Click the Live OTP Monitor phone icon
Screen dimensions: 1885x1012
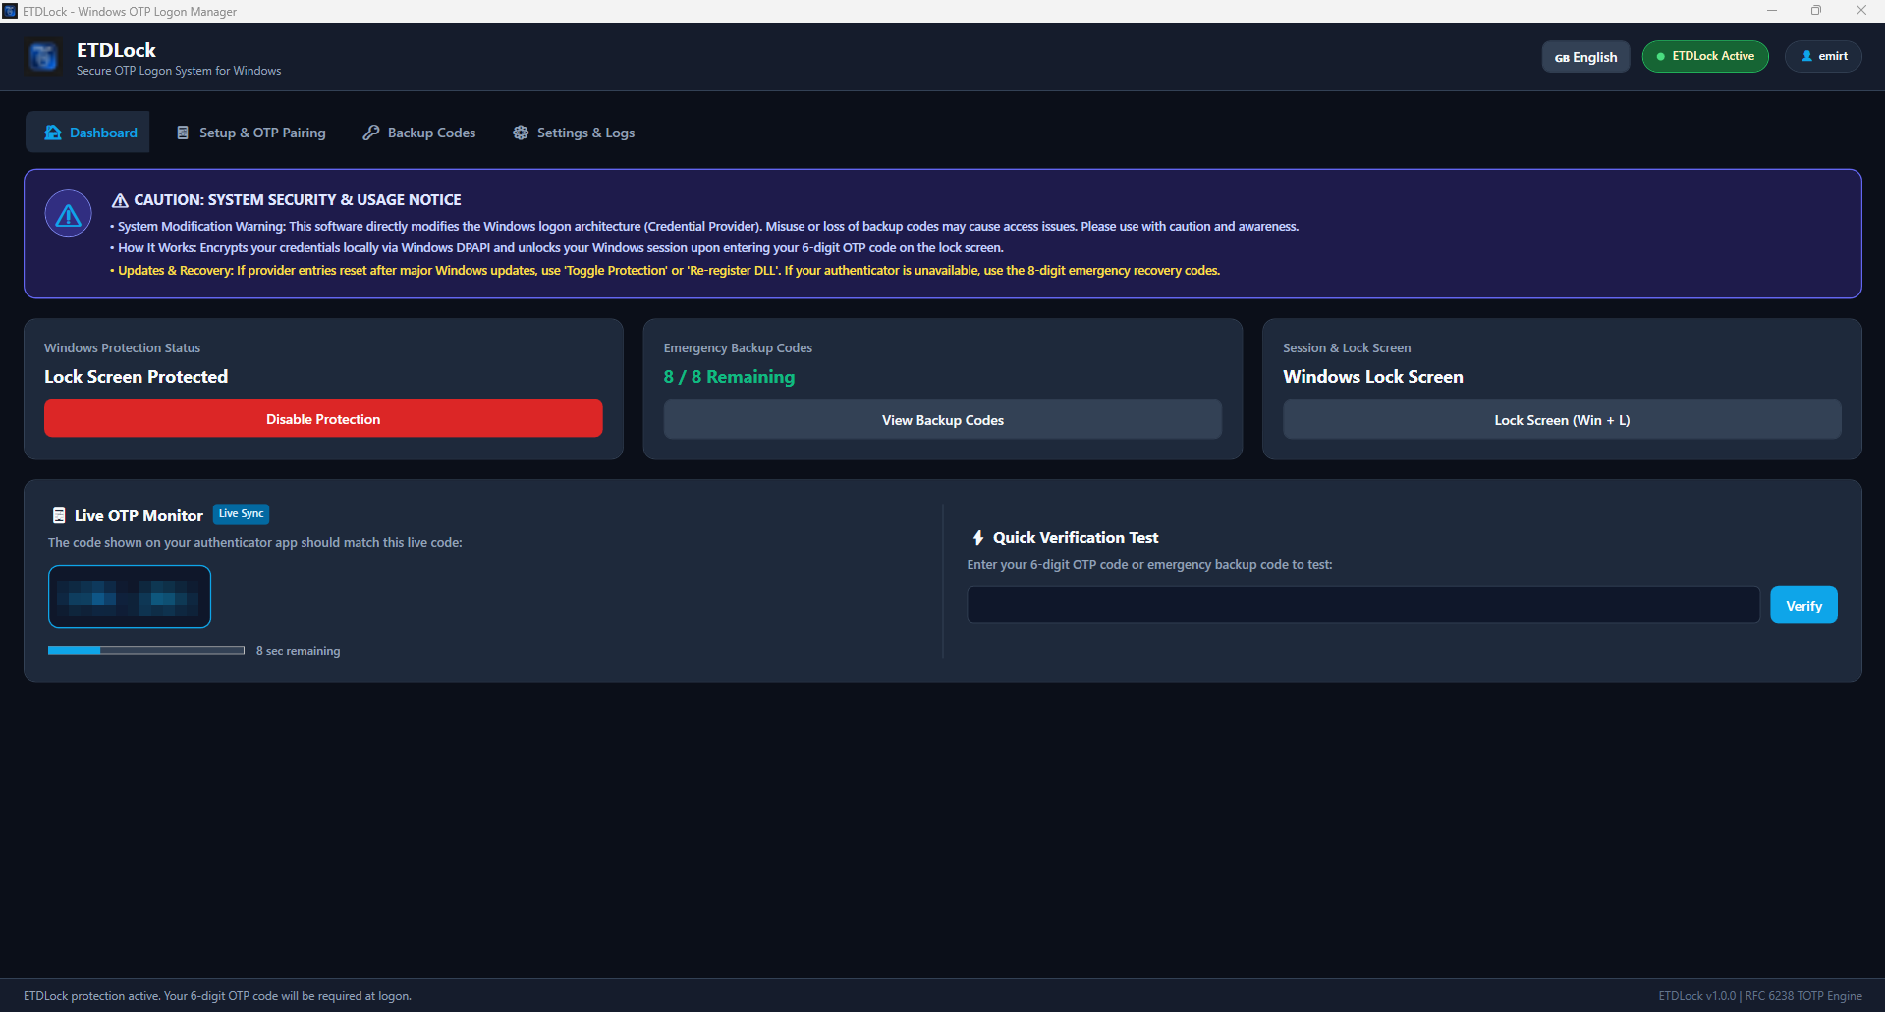point(59,515)
